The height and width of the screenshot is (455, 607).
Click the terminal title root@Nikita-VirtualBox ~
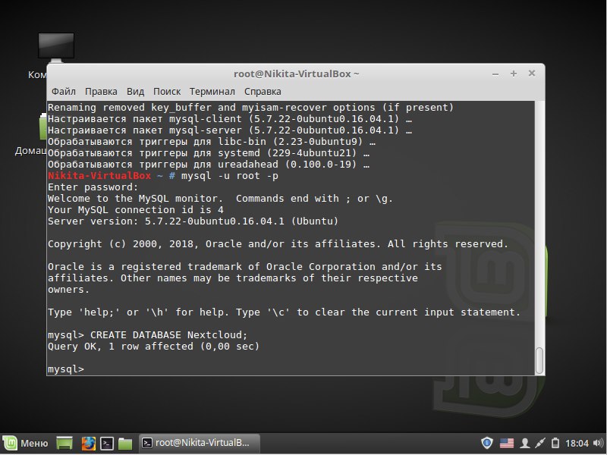[x=296, y=74]
